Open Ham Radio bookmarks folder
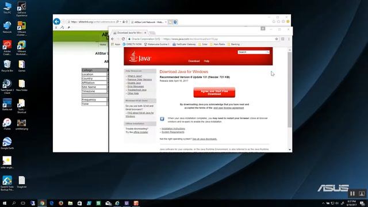Image resolution: width=368 pixels, height=207 pixels. [217, 44]
